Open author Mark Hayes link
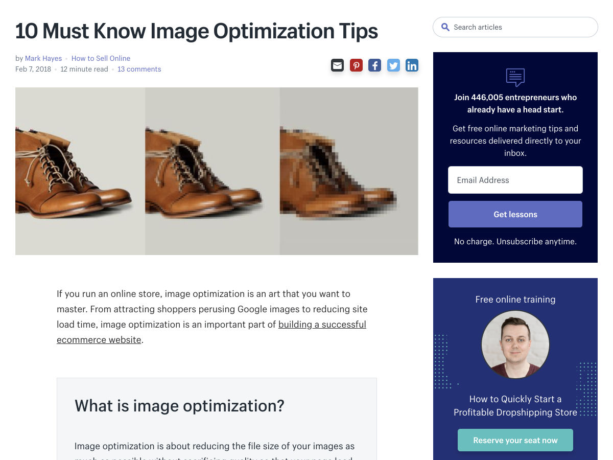Image resolution: width=613 pixels, height=460 pixels. coord(43,58)
